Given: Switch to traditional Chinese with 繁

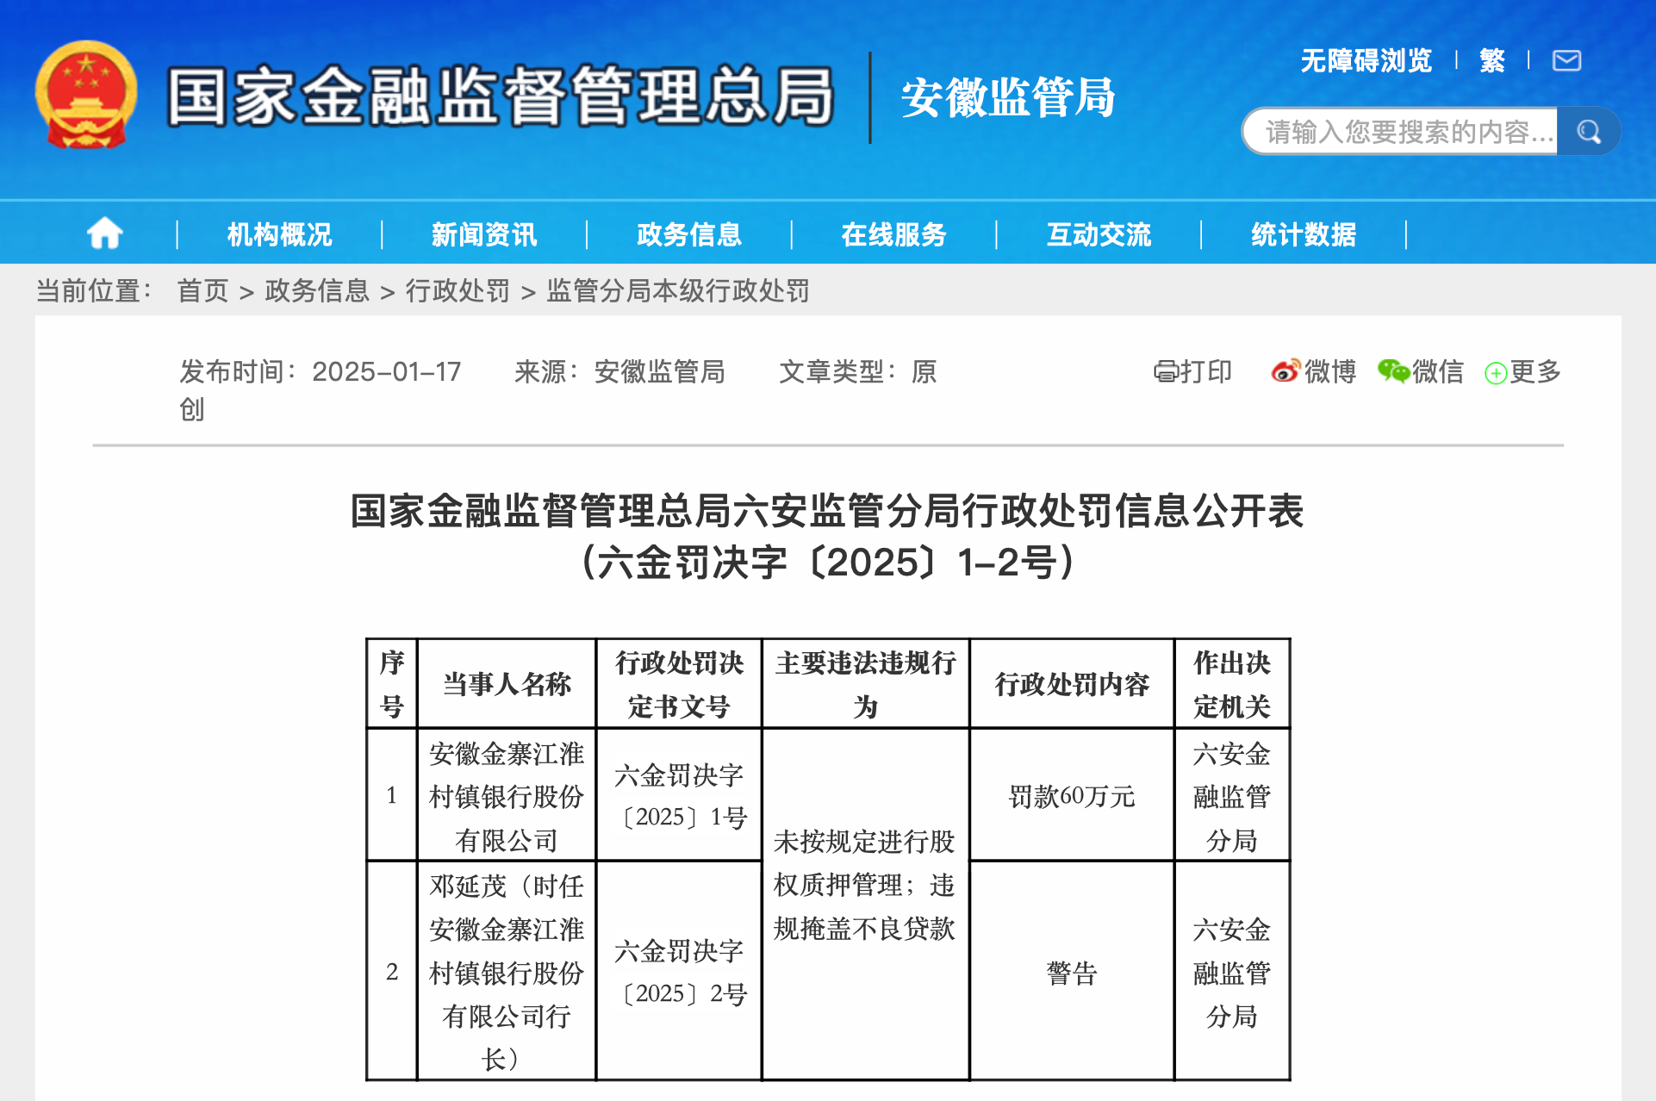Looking at the screenshot, I should coord(1491,60).
